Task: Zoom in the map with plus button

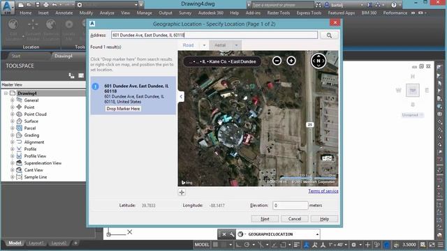Action: tap(291, 61)
